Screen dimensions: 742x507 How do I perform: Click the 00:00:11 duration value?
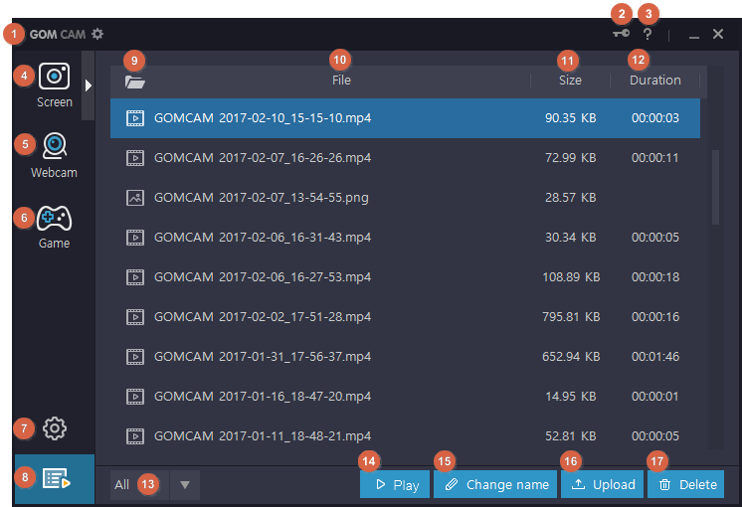655,158
